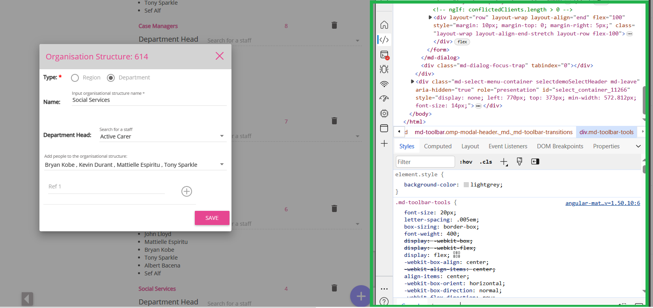Click the circled plus icon next to Ref 1
653x308 pixels.
187,192
